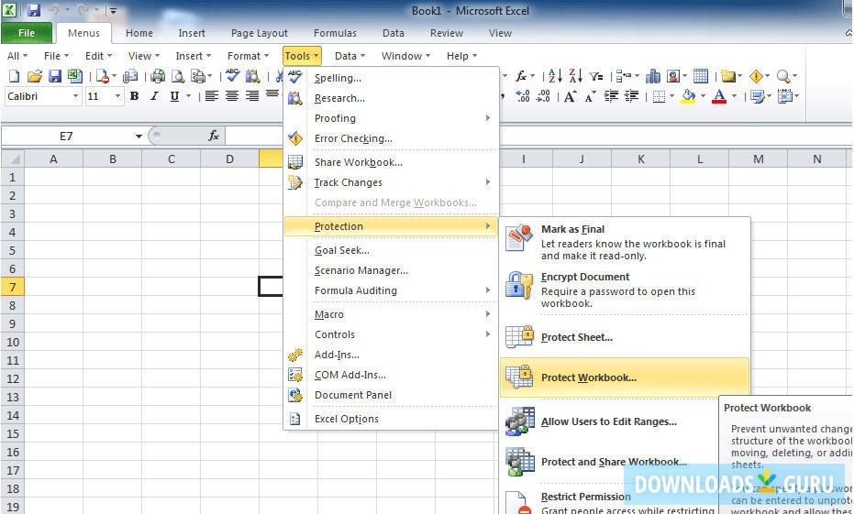The image size is (854, 514).
Task: Choose Protect Workbook in Protection submenu
Action: point(588,377)
